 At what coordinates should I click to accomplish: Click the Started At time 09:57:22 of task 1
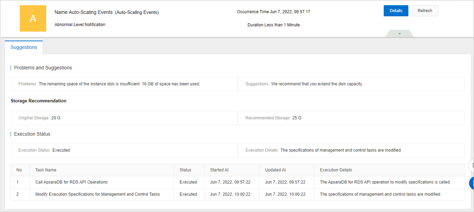point(230,182)
